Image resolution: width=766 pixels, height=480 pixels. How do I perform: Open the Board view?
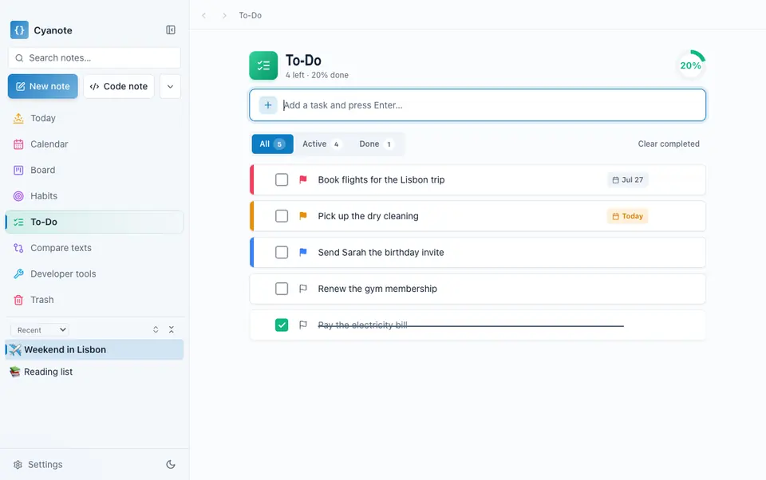coord(94,170)
